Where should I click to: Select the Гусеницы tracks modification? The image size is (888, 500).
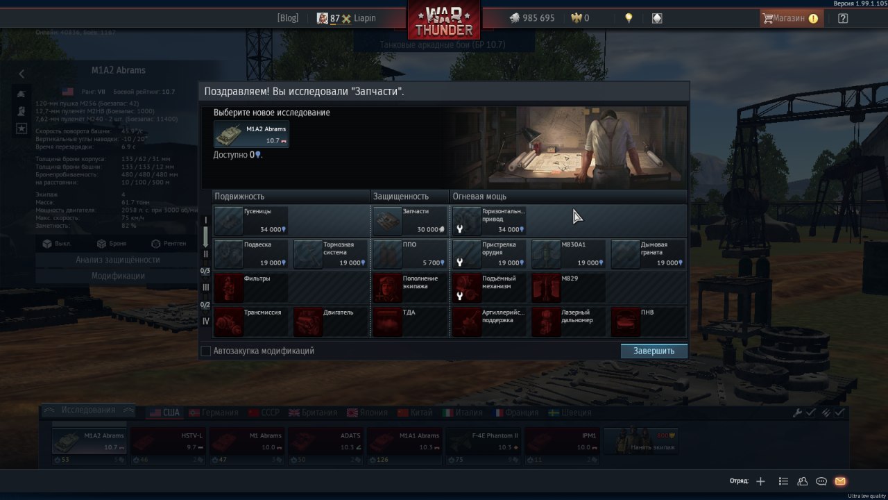pos(250,220)
